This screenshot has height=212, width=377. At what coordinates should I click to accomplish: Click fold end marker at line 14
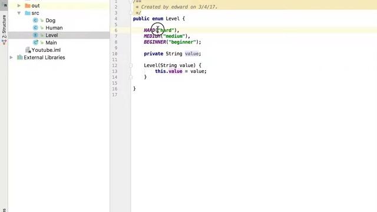(131, 77)
